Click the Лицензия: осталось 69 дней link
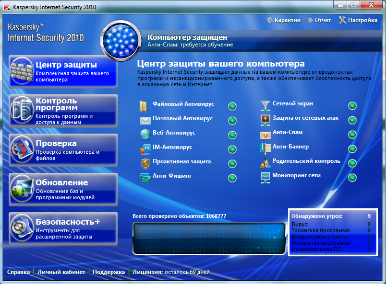386x284 pixels. [x=171, y=272]
